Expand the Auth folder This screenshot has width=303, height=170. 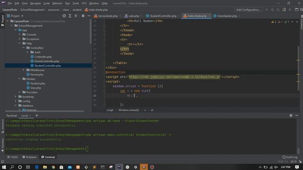click(x=27, y=52)
